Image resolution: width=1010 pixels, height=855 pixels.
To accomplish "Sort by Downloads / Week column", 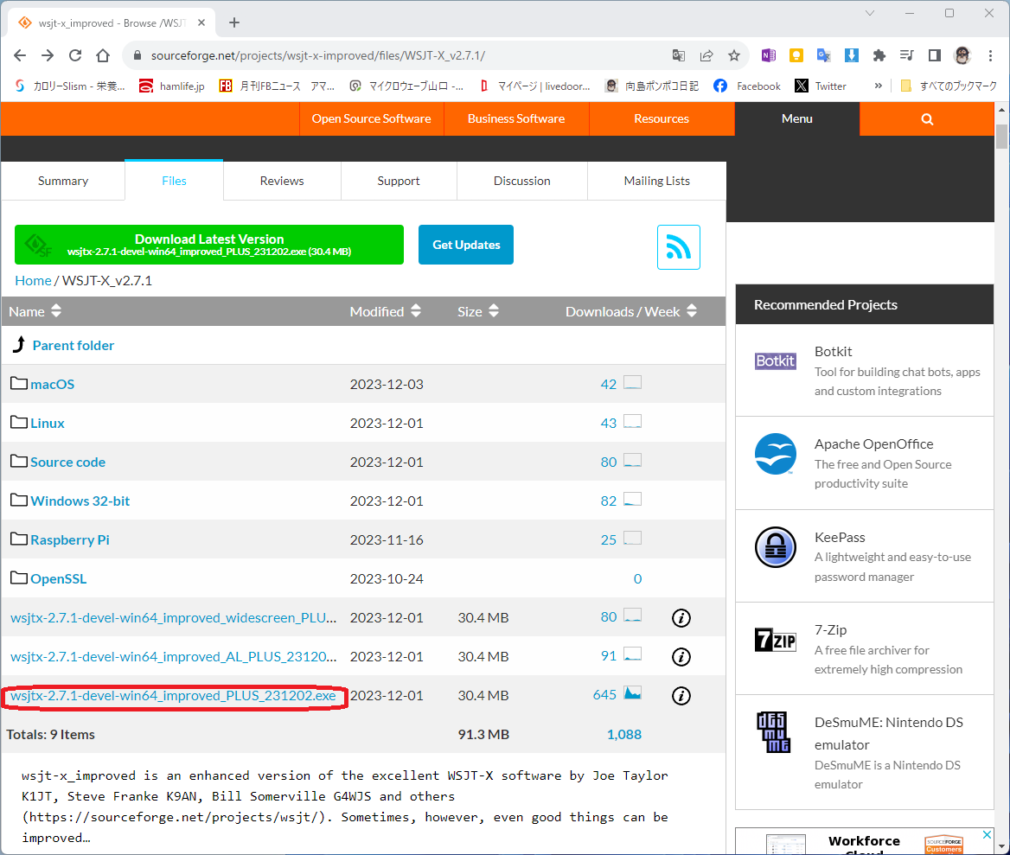I will [631, 311].
